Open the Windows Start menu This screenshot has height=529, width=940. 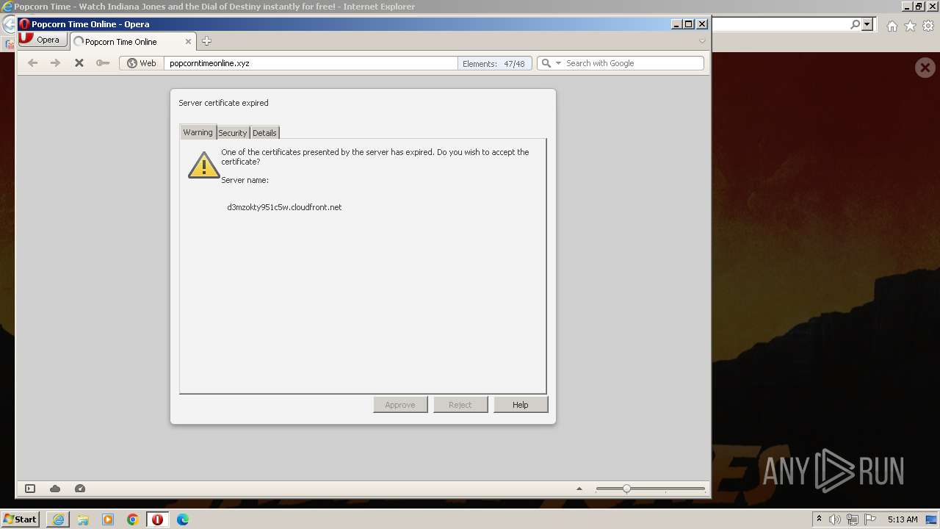coord(20,519)
